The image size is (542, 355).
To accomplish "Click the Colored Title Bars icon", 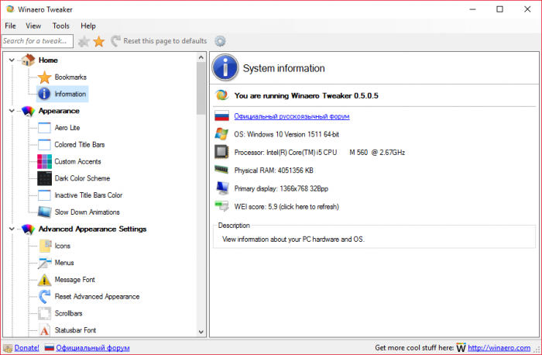I will (44, 145).
